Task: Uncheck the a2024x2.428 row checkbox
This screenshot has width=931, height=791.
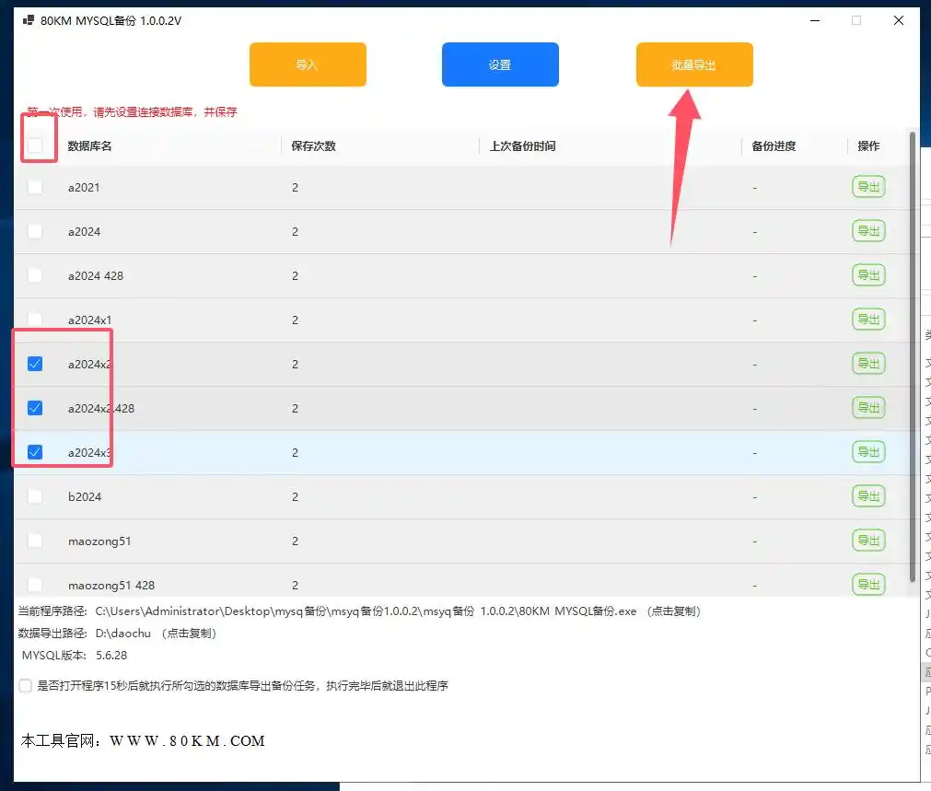Action: click(35, 408)
